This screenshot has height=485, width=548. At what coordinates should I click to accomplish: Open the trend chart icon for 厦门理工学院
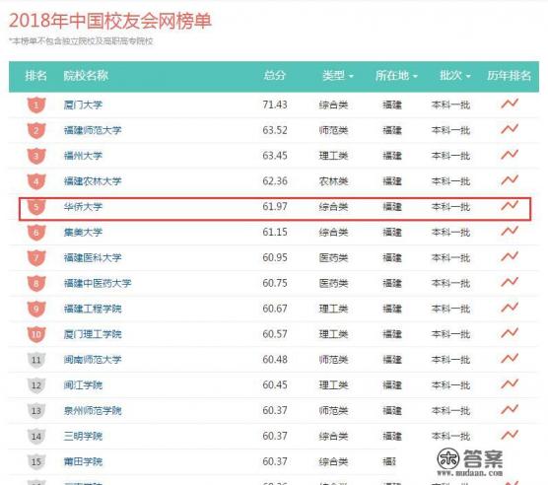(x=510, y=333)
